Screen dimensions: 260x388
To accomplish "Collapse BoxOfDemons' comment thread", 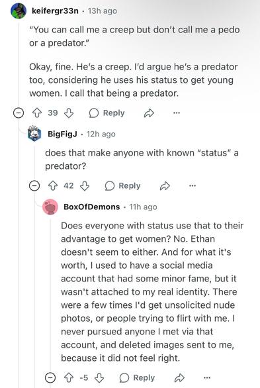I will (50, 377).
